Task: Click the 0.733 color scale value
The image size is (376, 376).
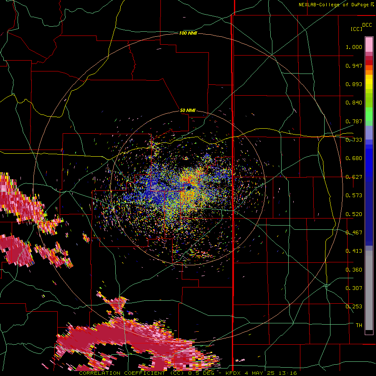Action: click(x=354, y=140)
